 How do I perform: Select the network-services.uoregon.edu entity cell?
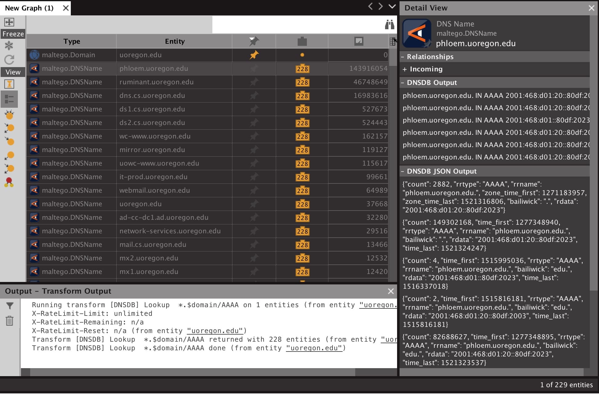tap(174, 231)
